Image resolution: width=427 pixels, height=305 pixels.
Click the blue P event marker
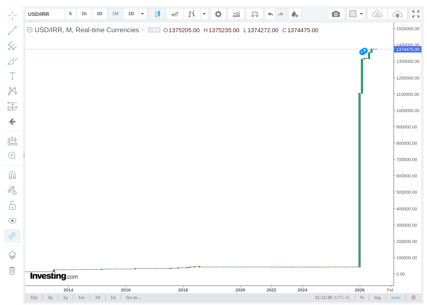[365, 51]
